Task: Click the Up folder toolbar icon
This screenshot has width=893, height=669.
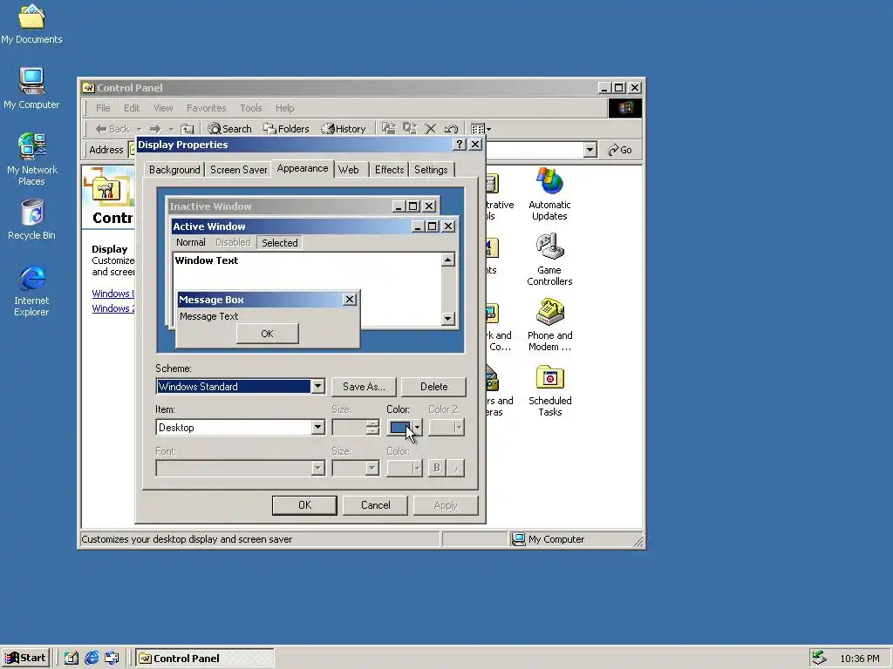Action: (187, 129)
